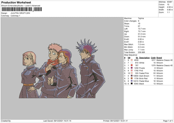Click the 'Production Worksheet' title
This screenshot has height=123, width=174.
pyautogui.click(x=16, y=2)
